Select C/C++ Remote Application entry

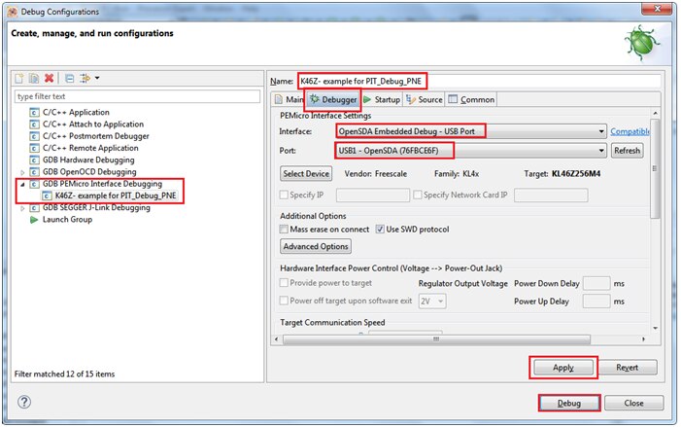pos(90,148)
